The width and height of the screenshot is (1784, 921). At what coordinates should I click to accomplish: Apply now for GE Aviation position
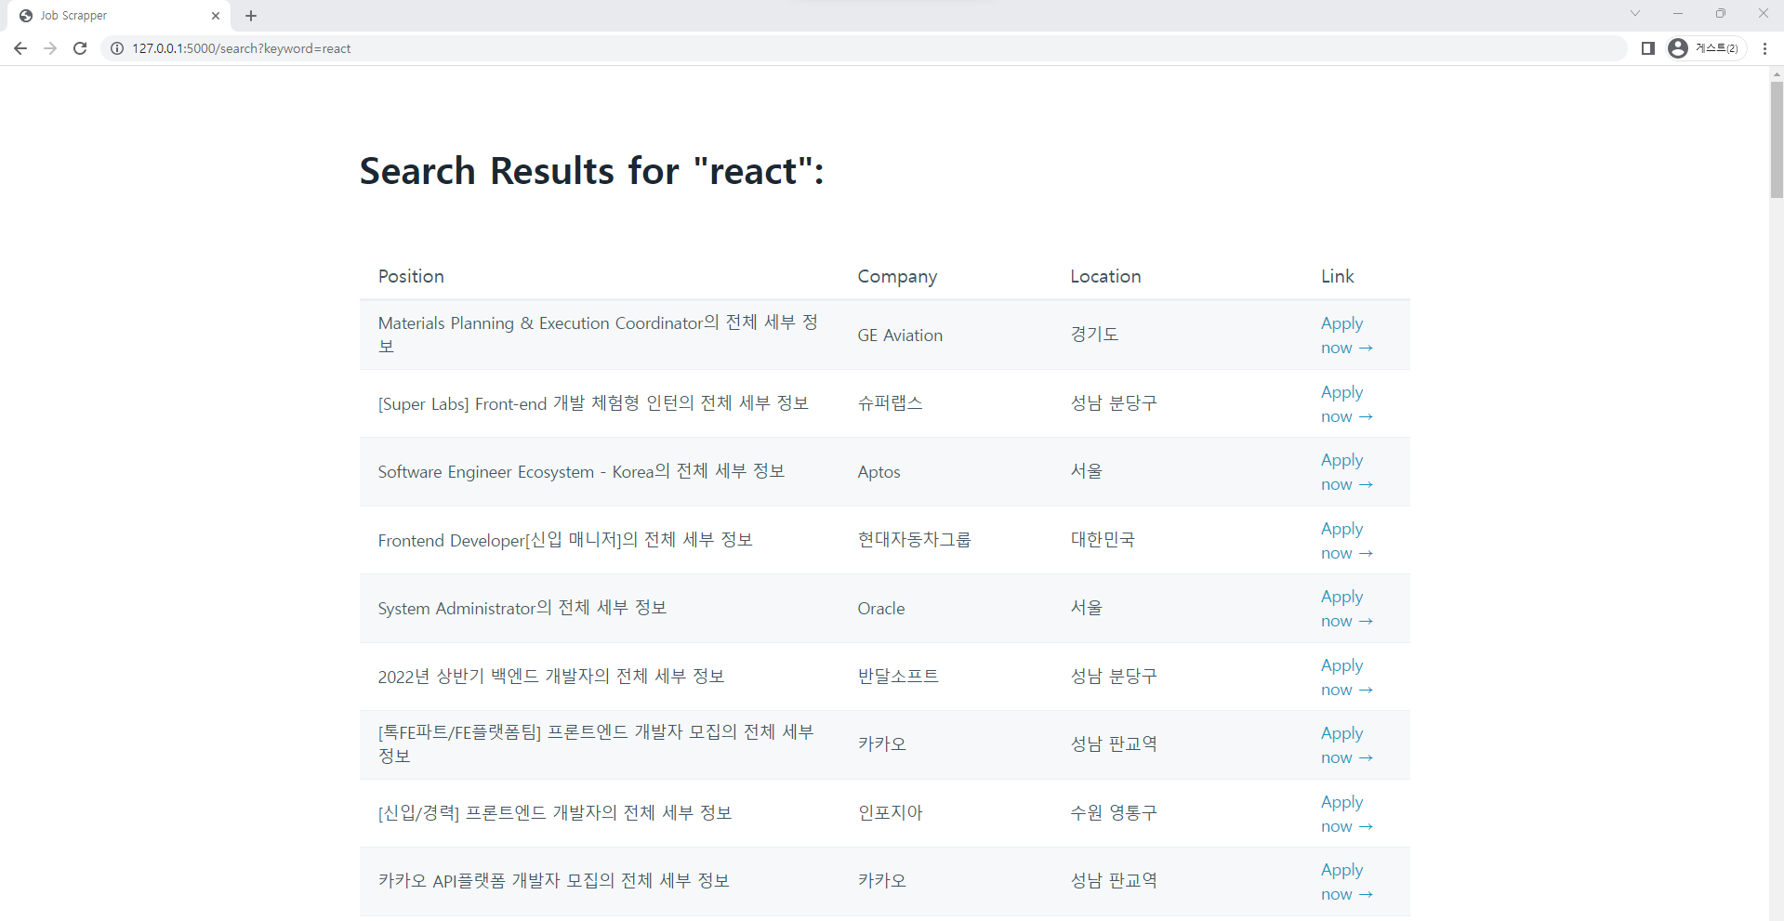[x=1346, y=336]
